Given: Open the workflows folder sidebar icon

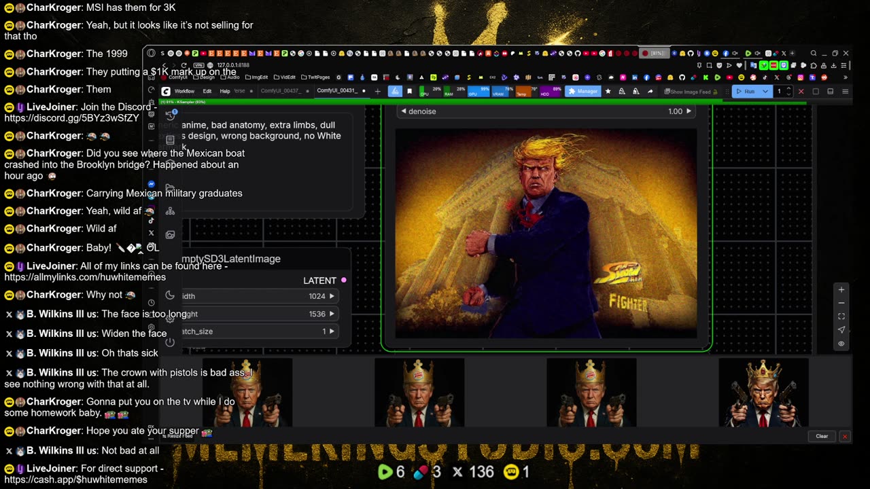Looking at the screenshot, I should 170,187.
